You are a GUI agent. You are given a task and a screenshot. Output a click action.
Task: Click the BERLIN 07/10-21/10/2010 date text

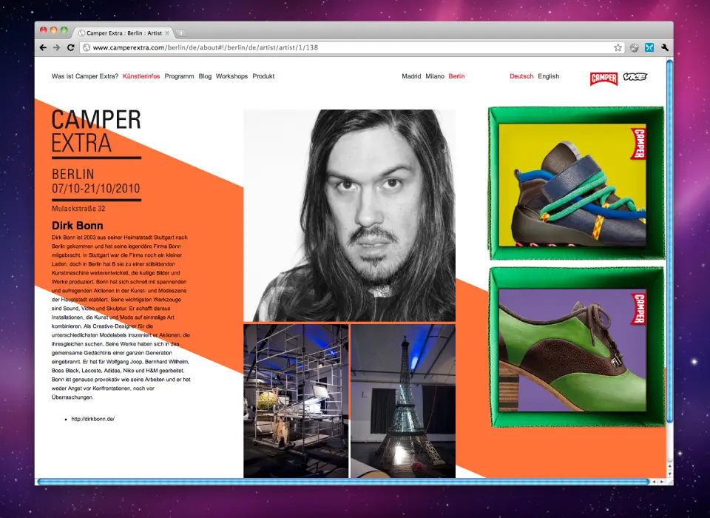[x=96, y=181]
